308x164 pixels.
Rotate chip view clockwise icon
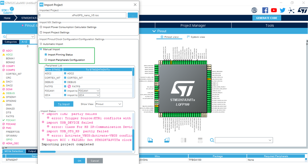[150, 140]
